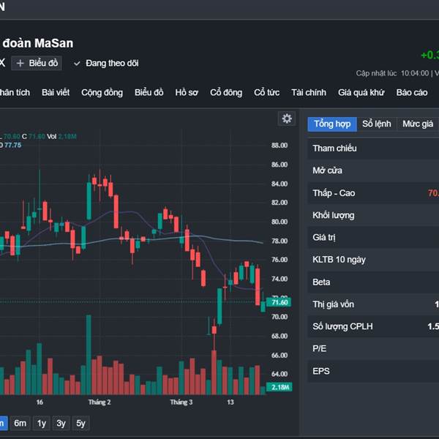Switch chart to 3y range
Viewport: 439px width, 439px height.
pos(61,423)
